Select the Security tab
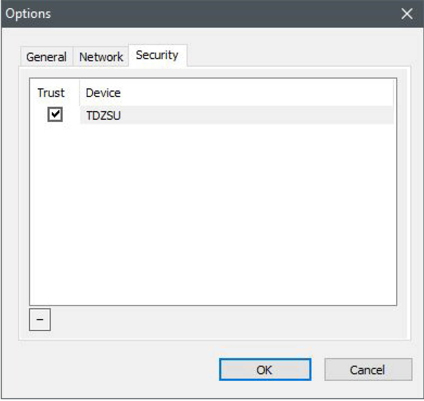 coord(157,55)
